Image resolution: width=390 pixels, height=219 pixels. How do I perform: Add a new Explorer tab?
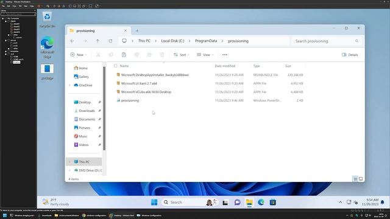point(137,31)
